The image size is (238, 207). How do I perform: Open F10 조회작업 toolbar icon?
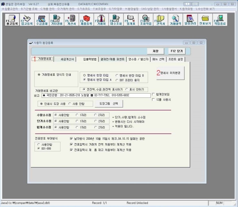coord(146,20)
